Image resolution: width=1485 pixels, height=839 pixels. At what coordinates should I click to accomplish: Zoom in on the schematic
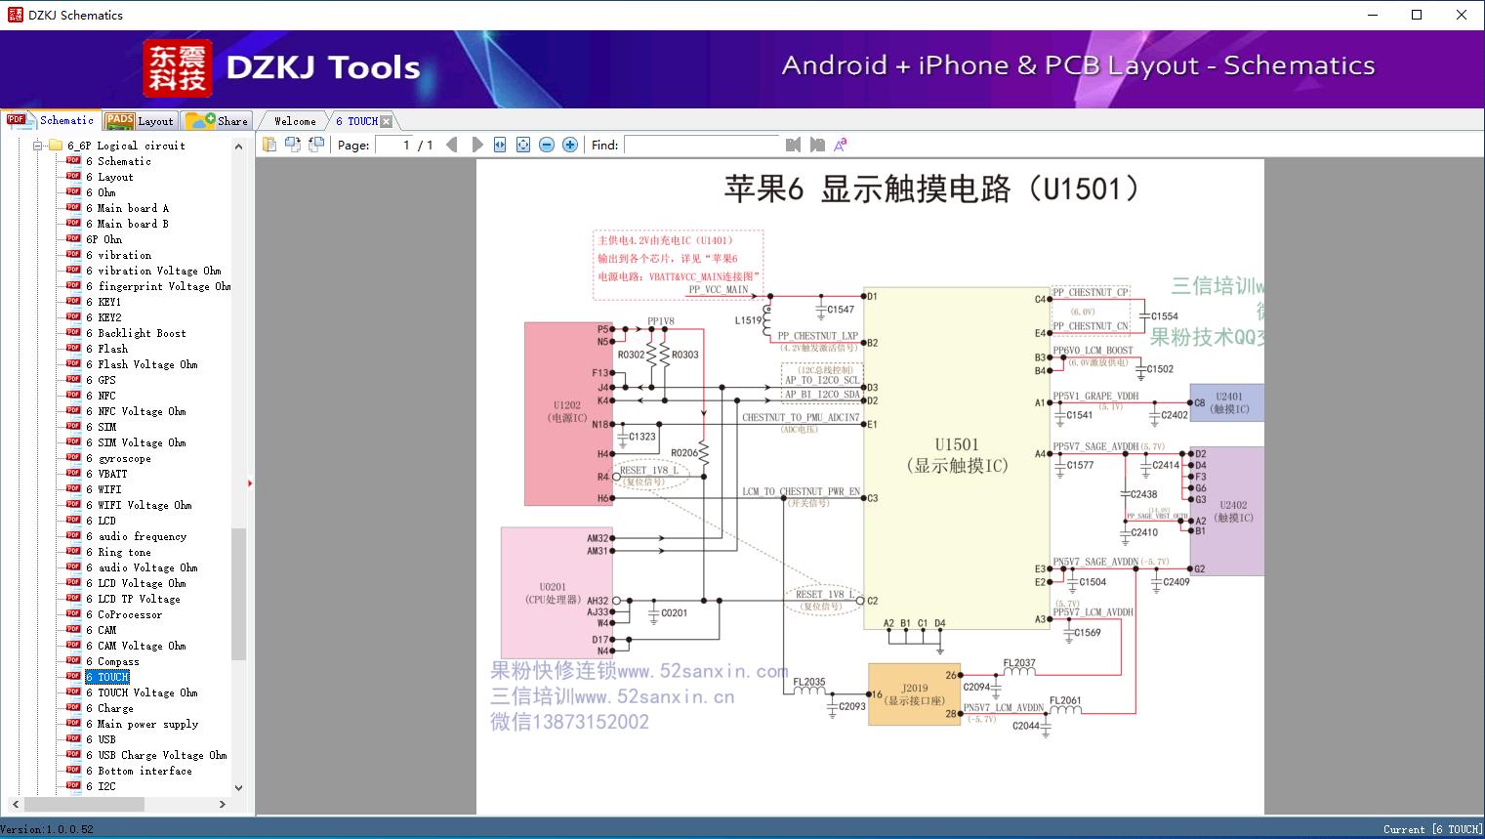(x=570, y=145)
